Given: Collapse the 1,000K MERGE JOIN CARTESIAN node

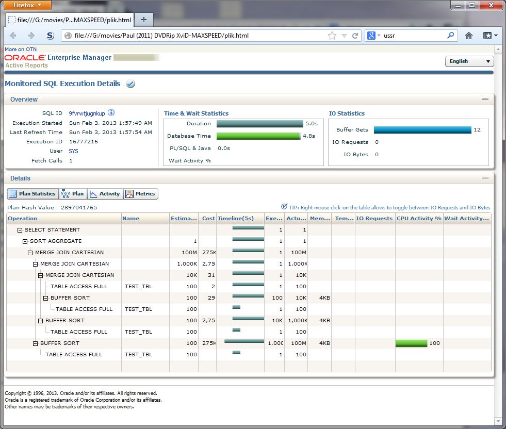Looking at the screenshot, I should coord(35,264).
